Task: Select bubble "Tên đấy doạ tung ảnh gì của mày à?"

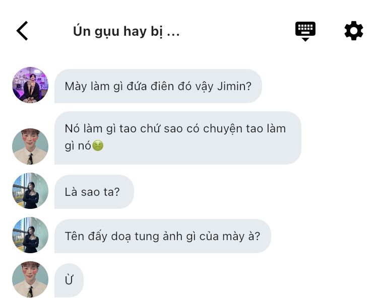Action: (163, 236)
